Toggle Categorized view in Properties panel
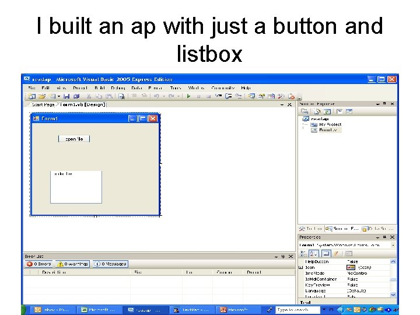 coord(303,253)
